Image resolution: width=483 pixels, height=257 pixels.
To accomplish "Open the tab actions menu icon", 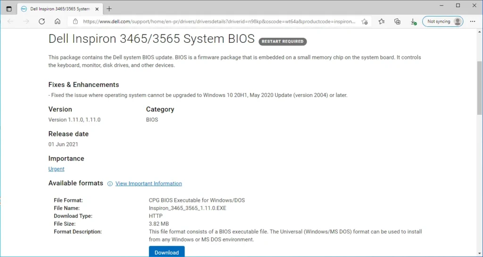I will click(x=8, y=8).
